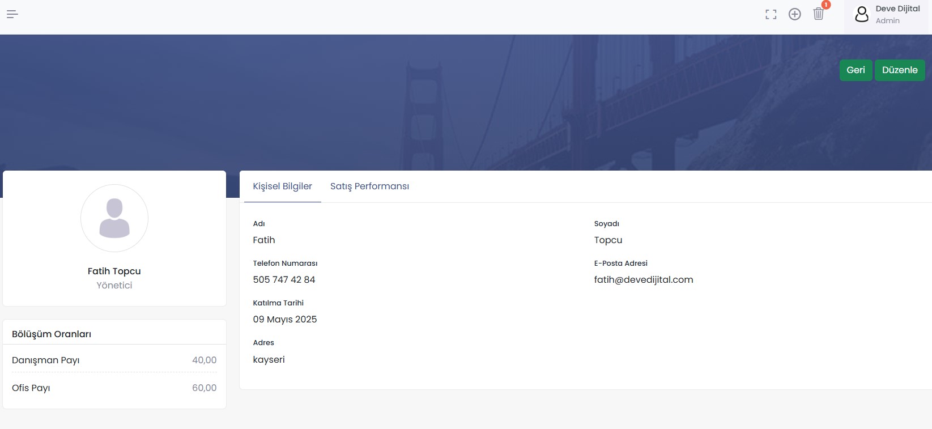
Task: Enter fullscreen mode using the top bar icon
Action: pyautogui.click(x=771, y=15)
